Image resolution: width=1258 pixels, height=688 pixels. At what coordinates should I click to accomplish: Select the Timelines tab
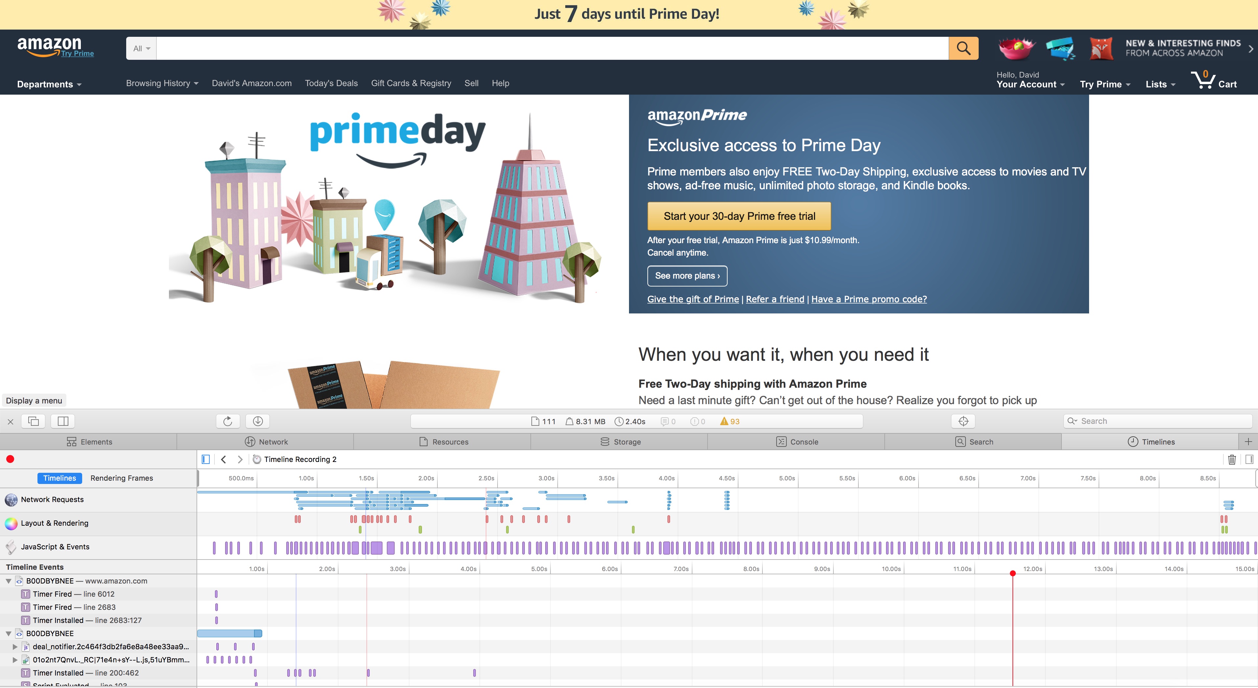(x=1151, y=441)
